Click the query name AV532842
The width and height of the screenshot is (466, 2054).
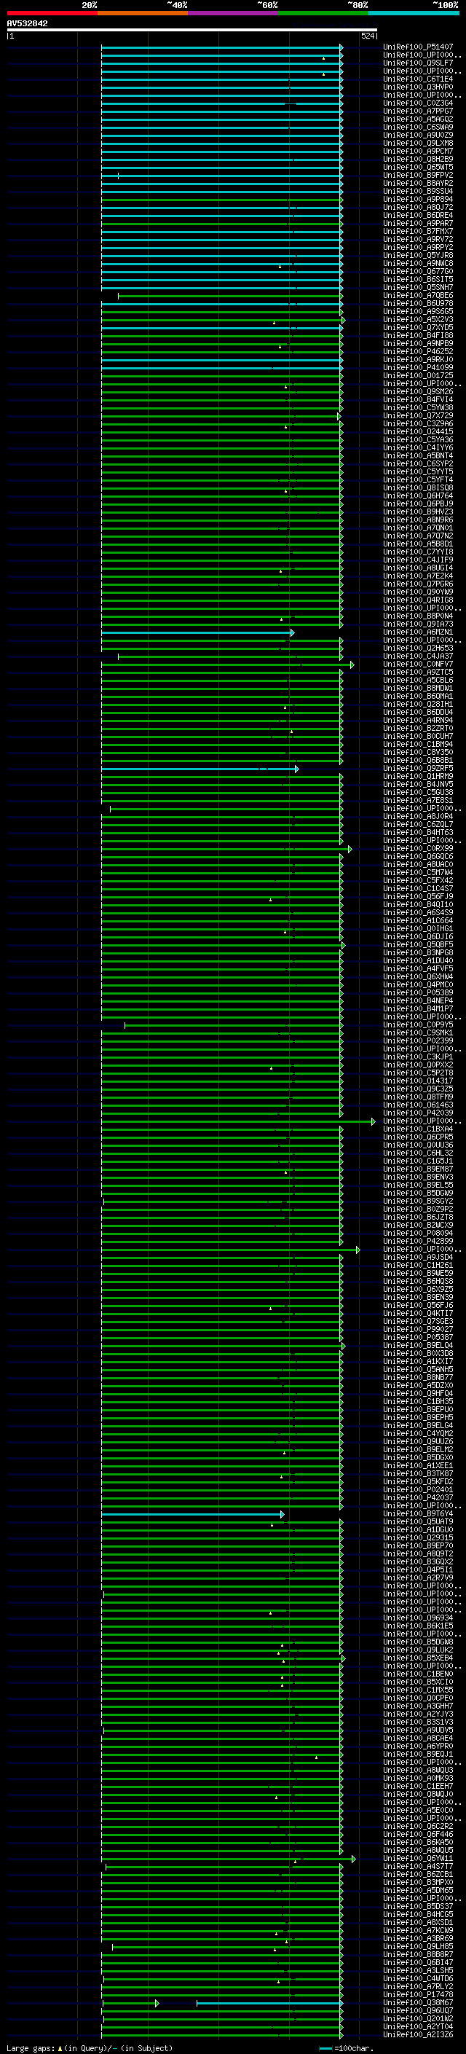pos(27,23)
